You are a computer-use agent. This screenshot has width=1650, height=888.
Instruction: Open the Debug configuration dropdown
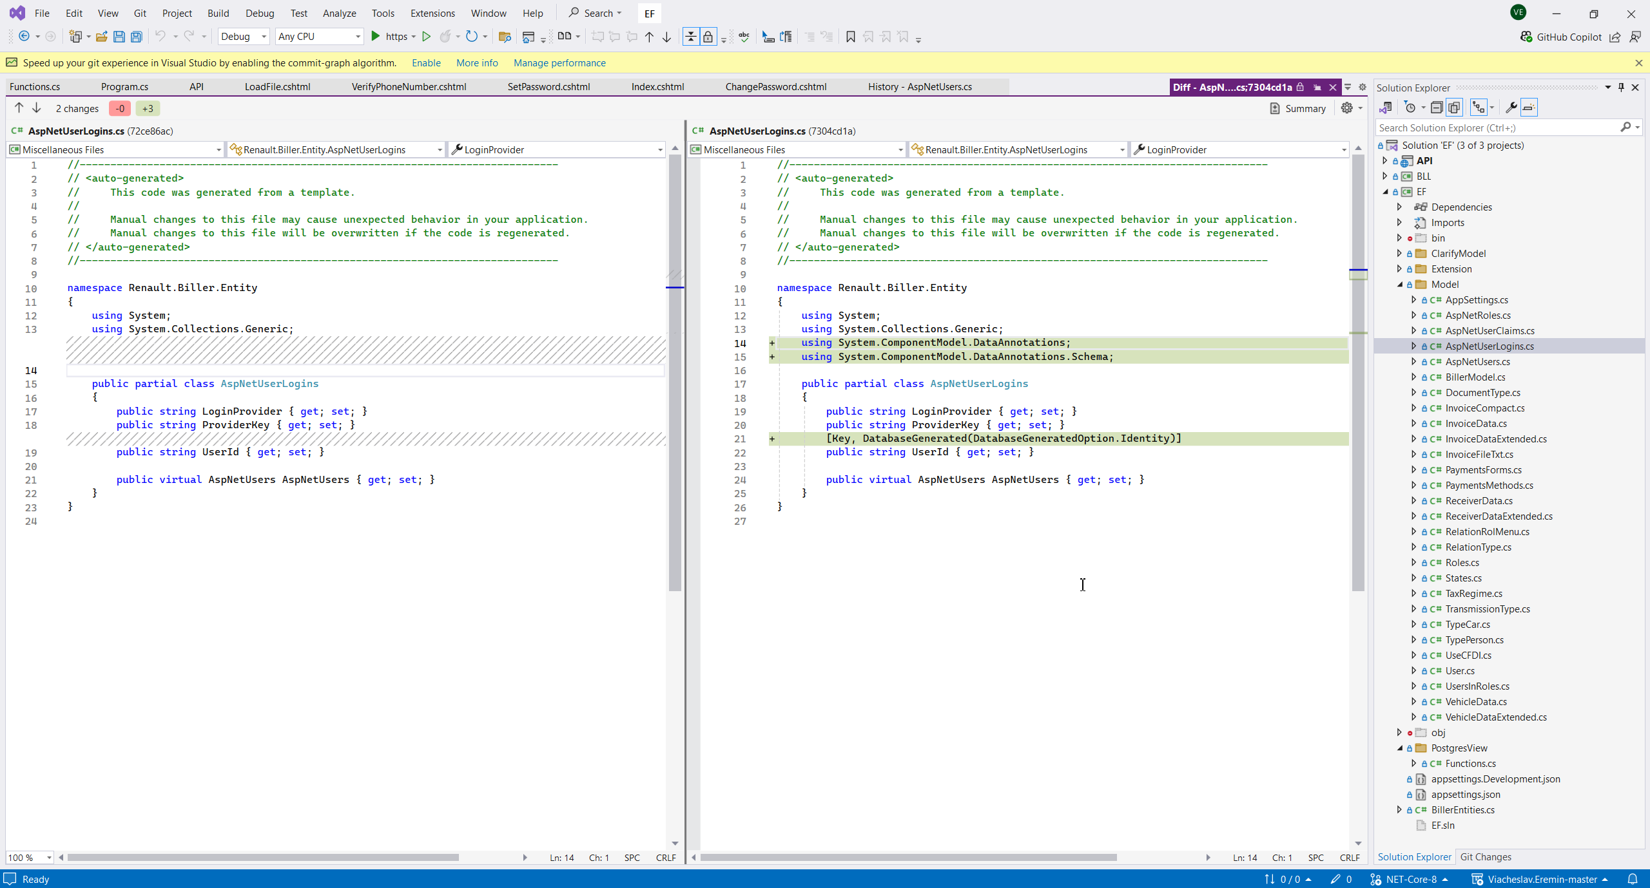point(244,37)
